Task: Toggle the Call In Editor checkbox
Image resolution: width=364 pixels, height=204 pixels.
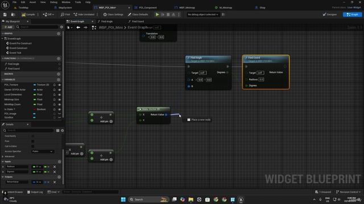Action: click(33, 146)
